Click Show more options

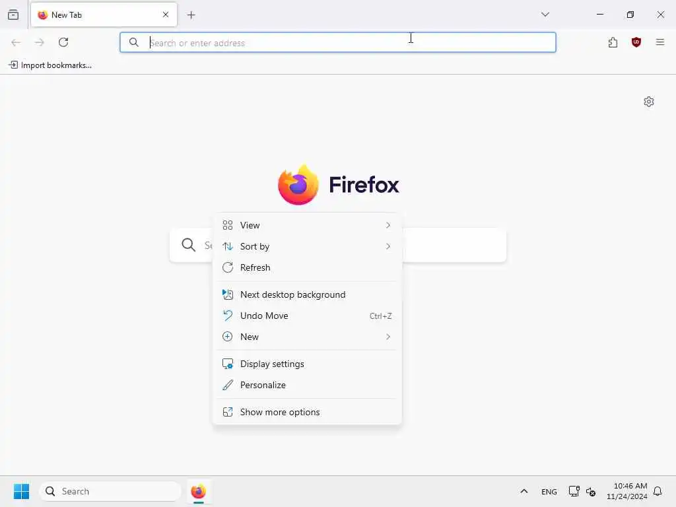pos(307,413)
